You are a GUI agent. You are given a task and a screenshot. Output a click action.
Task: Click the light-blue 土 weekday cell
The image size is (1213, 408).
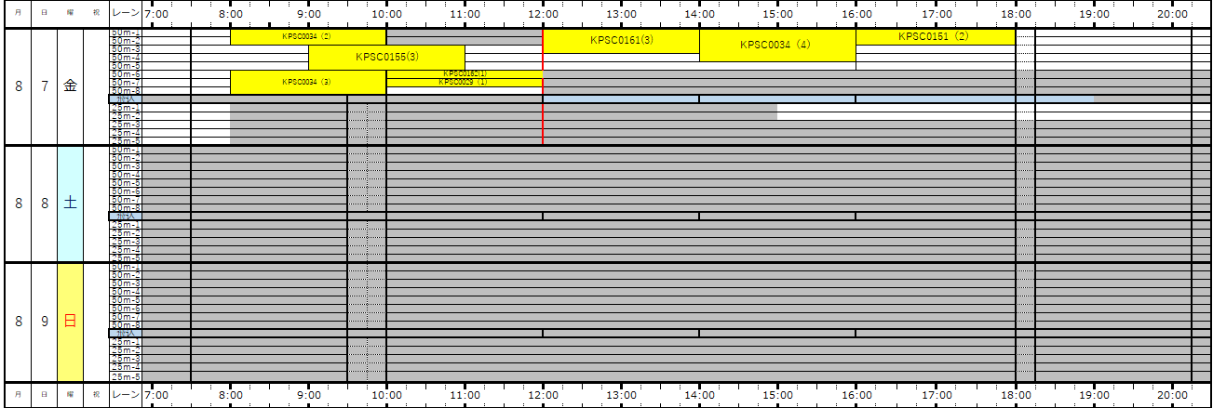[x=70, y=204]
